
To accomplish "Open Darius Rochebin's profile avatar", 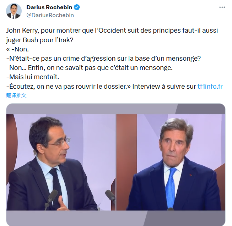I will (x=14, y=11).
